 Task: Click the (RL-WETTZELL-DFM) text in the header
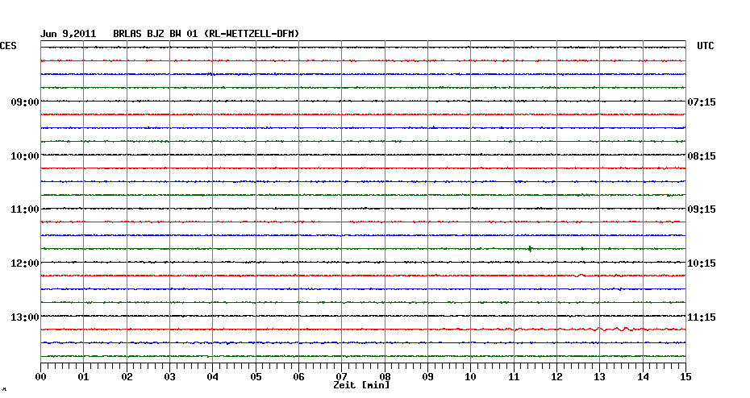tap(252, 34)
